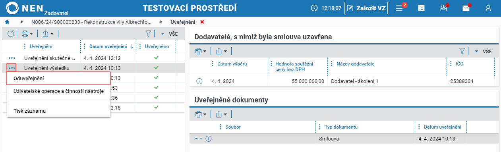Click the filter funnel in the left panel
Image resolution: width=501 pixels, height=152 pixels.
148,34
